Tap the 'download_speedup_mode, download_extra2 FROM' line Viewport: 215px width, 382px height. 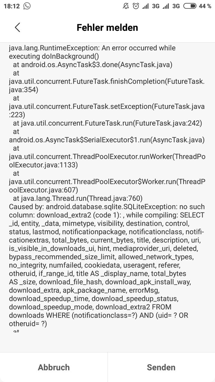pos(90,307)
